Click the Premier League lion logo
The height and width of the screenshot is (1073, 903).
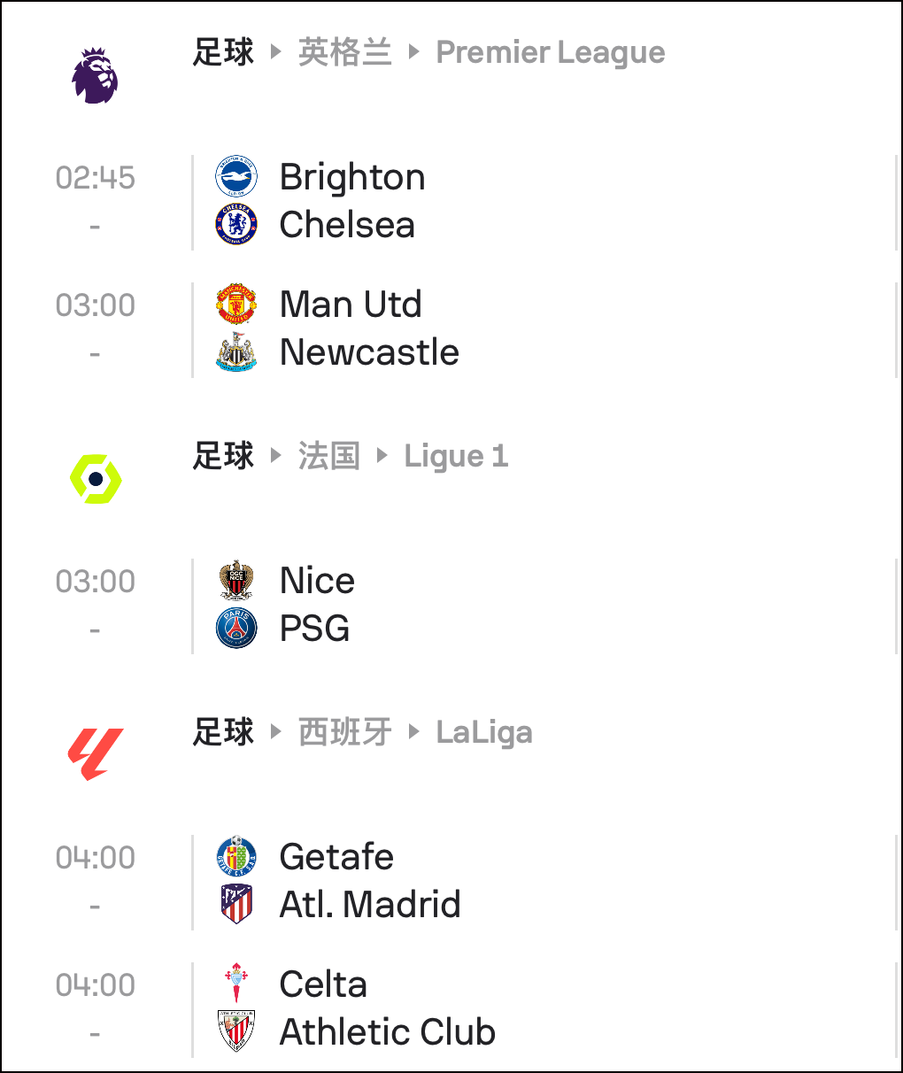(95, 76)
